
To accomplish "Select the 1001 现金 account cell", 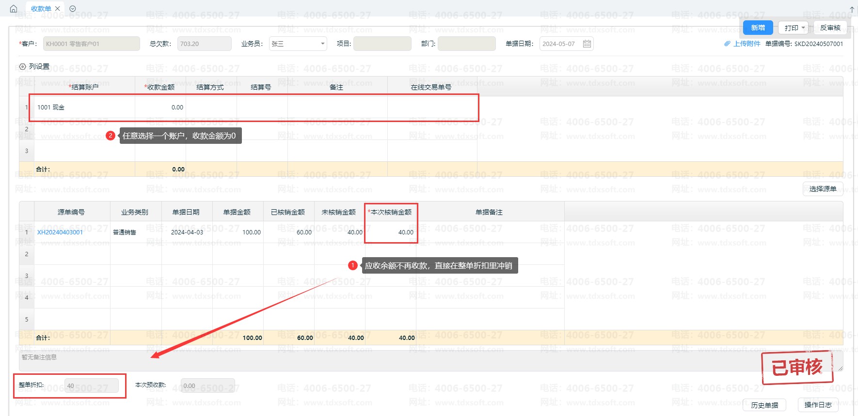I will tap(82, 108).
